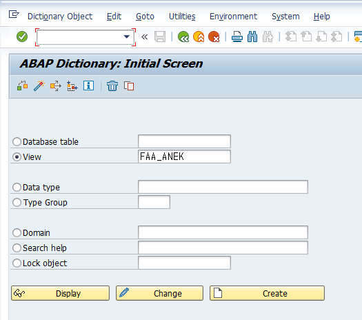Click the Find binoculars icon

[252, 37]
